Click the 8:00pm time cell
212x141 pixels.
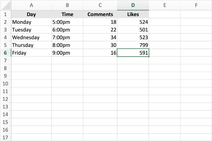click(67, 45)
